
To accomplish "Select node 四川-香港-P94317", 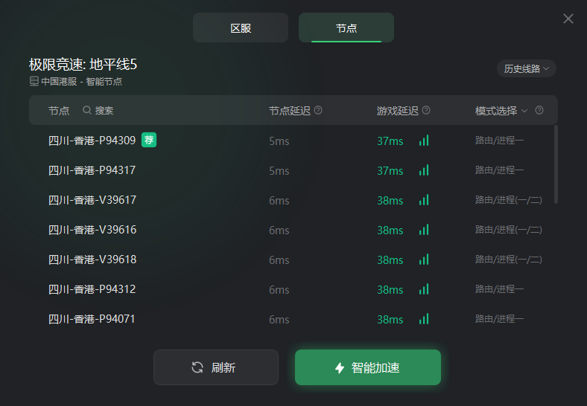I will (92, 170).
